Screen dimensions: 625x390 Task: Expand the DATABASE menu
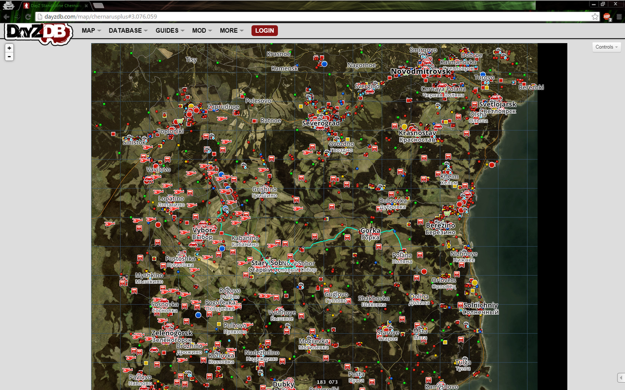tap(128, 31)
